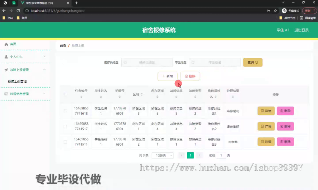Focus the 维修员姓名 search field
The width and height of the screenshot is (318, 190).
pyautogui.click(x=147, y=62)
